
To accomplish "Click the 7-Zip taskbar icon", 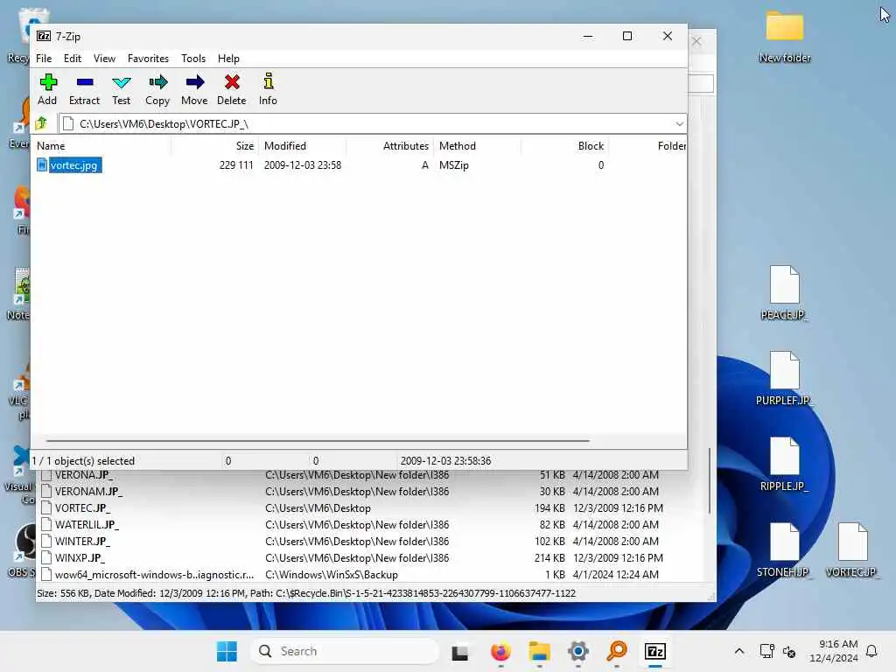I will pyautogui.click(x=655, y=651).
